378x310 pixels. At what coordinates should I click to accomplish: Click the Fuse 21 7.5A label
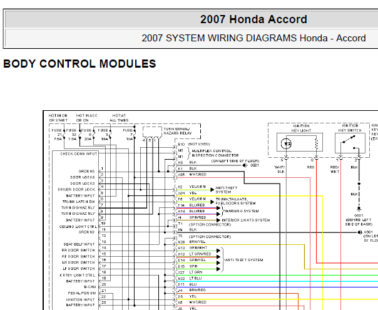pyautogui.click(x=57, y=135)
